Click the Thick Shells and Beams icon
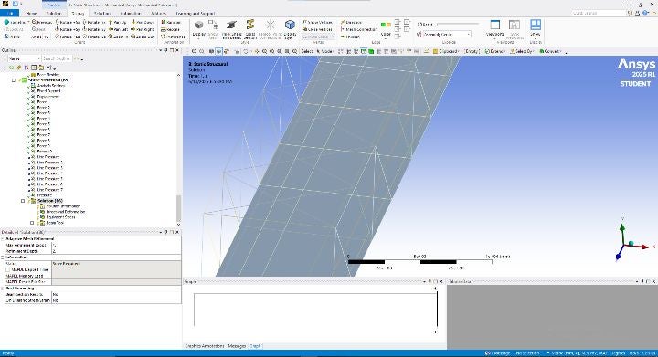Screen dimensions: 658x357 tap(231, 29)
